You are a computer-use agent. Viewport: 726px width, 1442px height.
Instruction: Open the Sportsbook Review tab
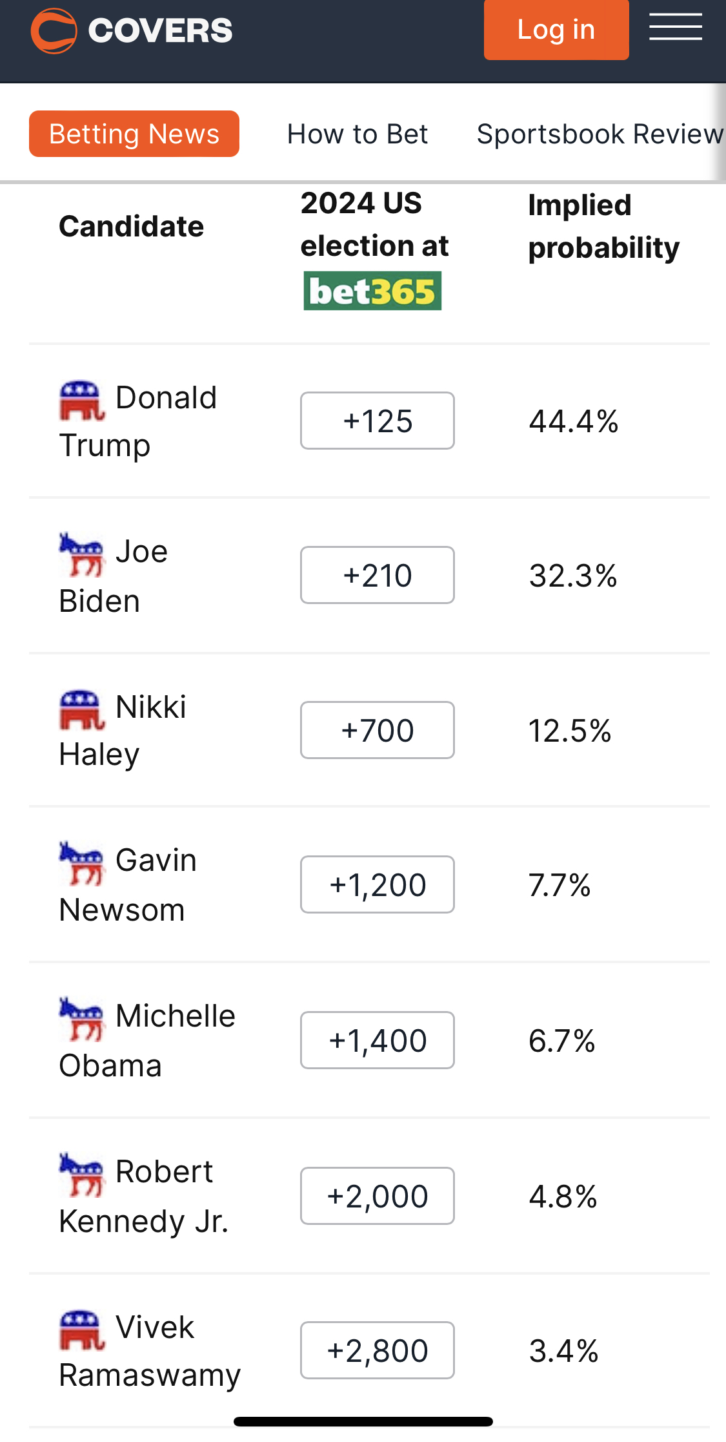(x=600, y=134)
